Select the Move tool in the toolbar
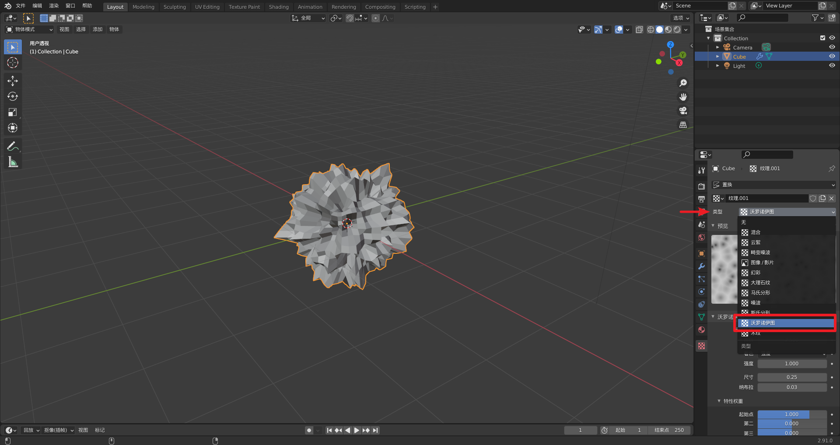This screenshot has height=445, width=840. pos(13,81)
